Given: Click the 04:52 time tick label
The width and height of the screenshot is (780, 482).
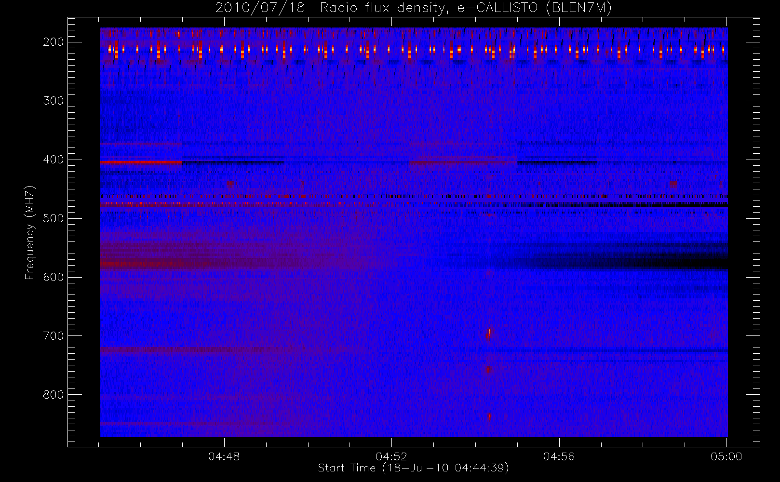Looking at the screenshot, I should point(391,456).
